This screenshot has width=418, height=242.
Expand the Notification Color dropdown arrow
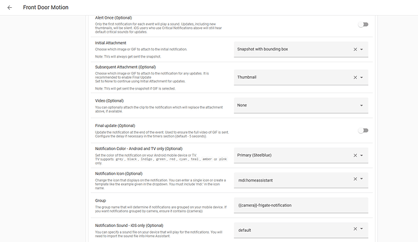tap(362, 155)
